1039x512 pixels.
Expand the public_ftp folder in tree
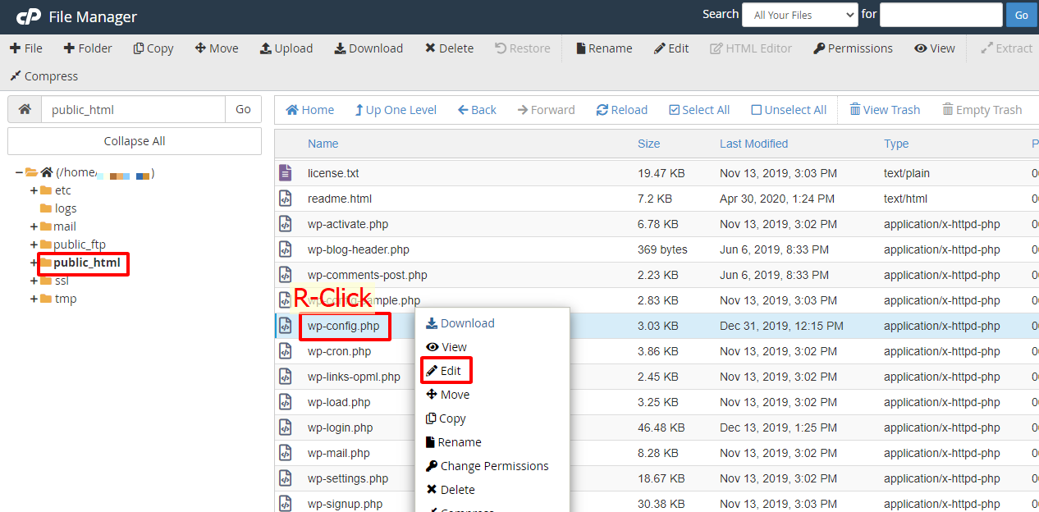pos(34,245)
